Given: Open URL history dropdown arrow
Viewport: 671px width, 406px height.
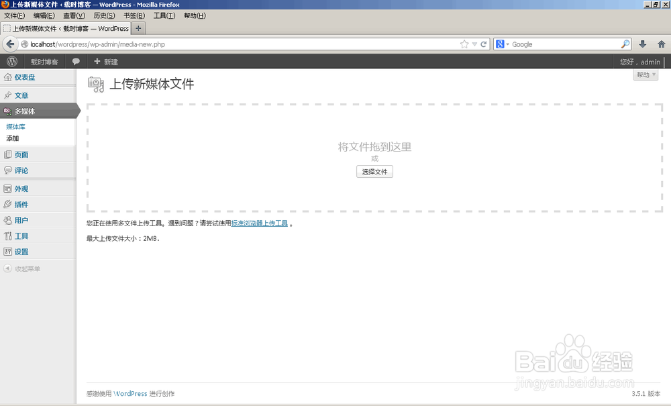Looking at the screenshot, I should click(x=474, y=44).
